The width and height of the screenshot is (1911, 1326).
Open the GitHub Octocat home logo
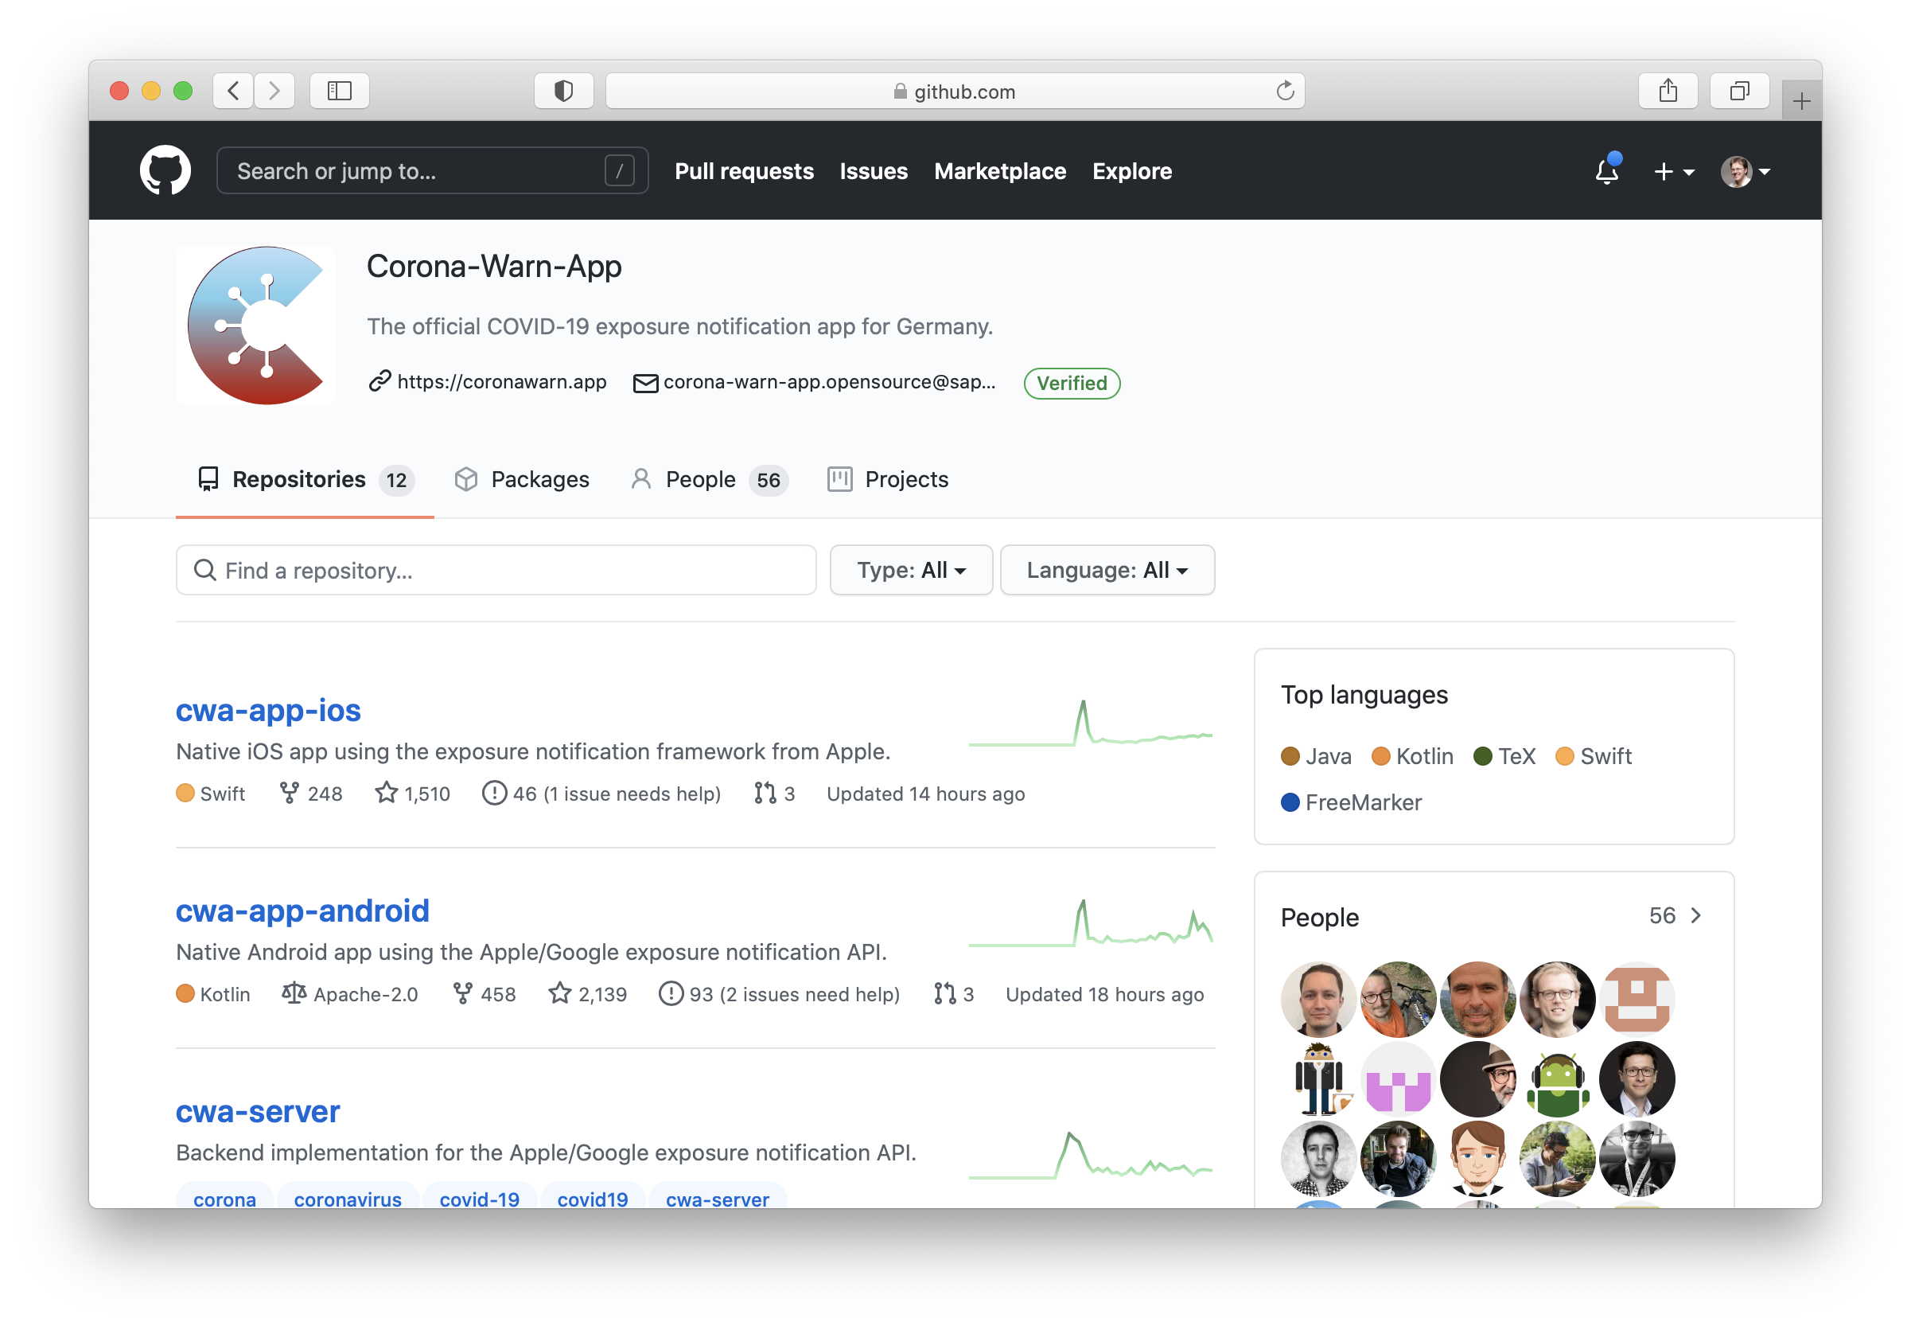(x=165, y=171)
